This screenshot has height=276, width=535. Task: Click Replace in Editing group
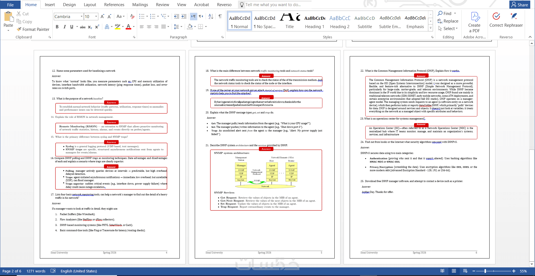click(x=448, y=21)
